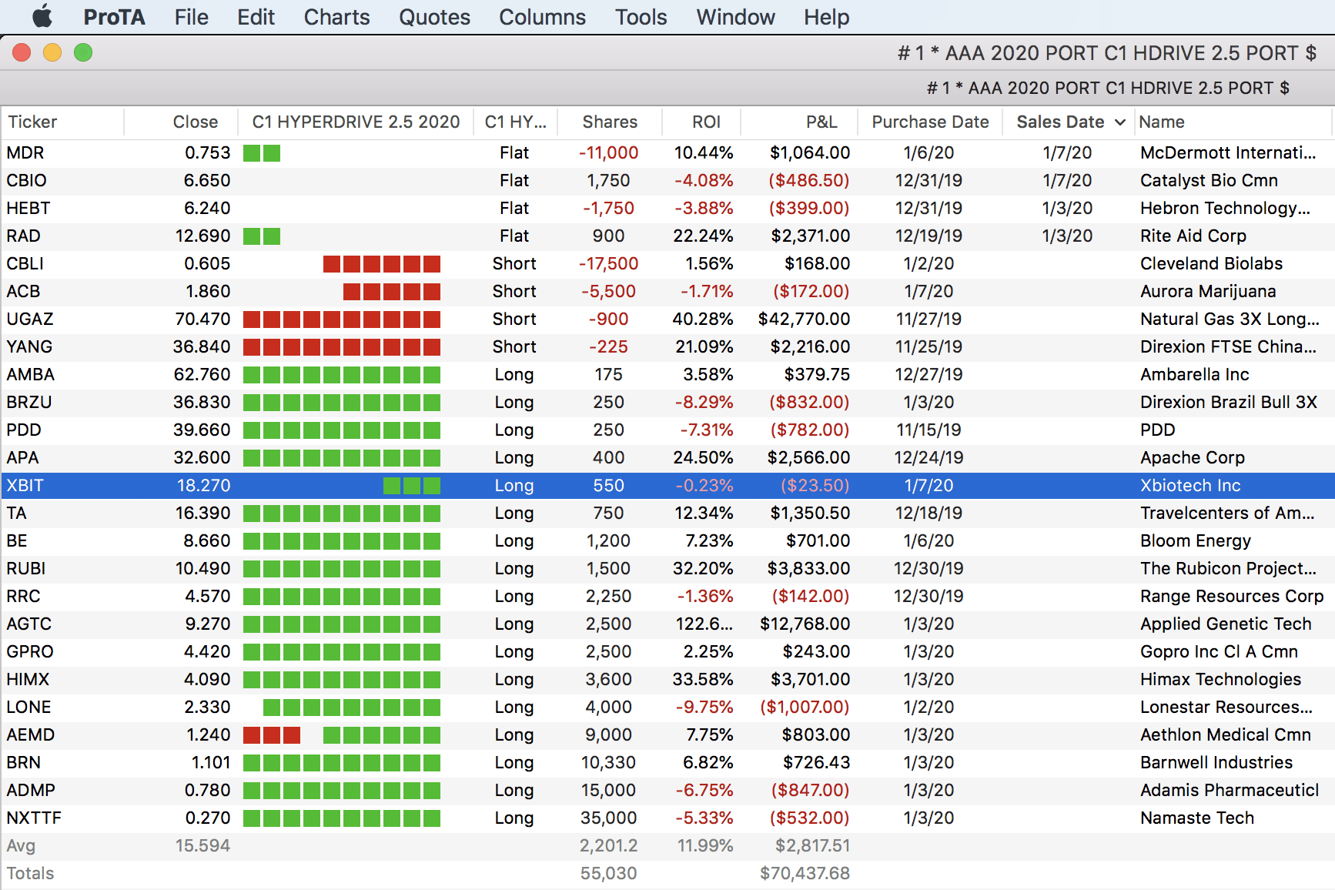
Task: Open the Quotes menu
Action: tap(434, 17)
